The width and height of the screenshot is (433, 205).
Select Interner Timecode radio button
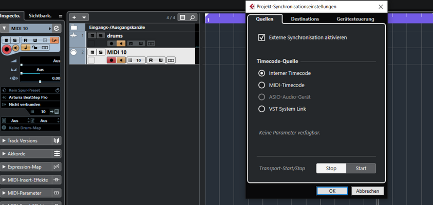tap(261, 73)
